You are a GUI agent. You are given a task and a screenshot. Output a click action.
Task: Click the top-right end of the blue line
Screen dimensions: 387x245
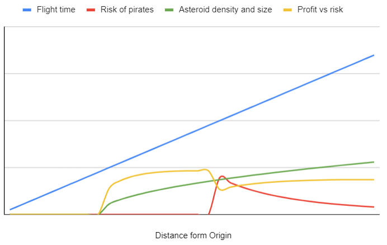tap(374, 55)
